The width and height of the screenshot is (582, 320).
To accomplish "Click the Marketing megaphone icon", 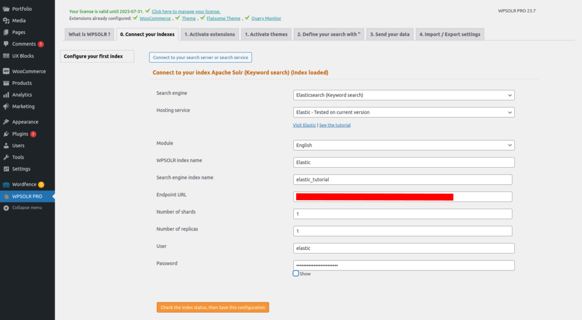I will [x=6, y=106].
